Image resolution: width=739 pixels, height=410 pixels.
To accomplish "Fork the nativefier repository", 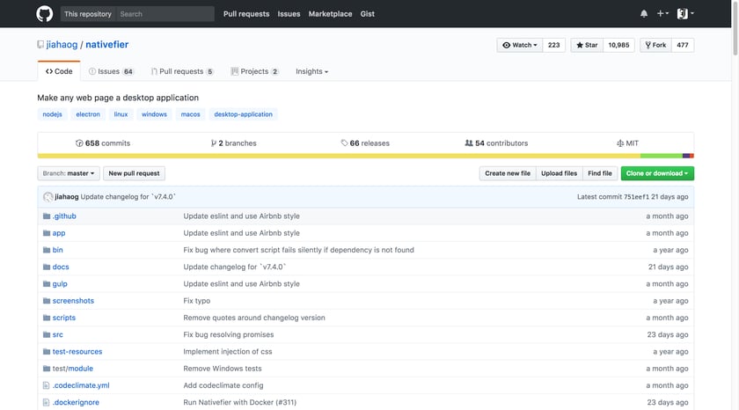I will tap(655, 45).
